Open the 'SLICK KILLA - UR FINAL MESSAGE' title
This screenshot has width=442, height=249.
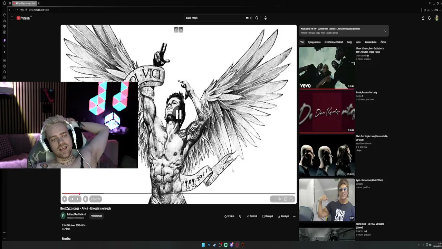click(x=370, y=226)
